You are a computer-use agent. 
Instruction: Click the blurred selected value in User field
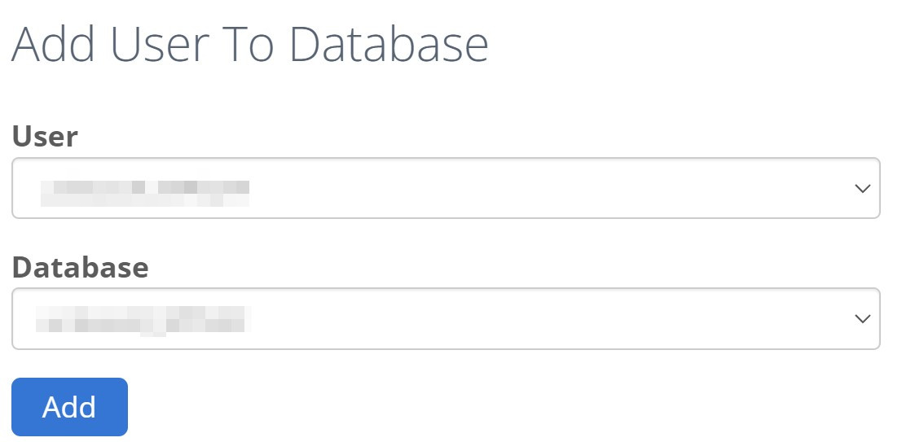tap(144, 190)
